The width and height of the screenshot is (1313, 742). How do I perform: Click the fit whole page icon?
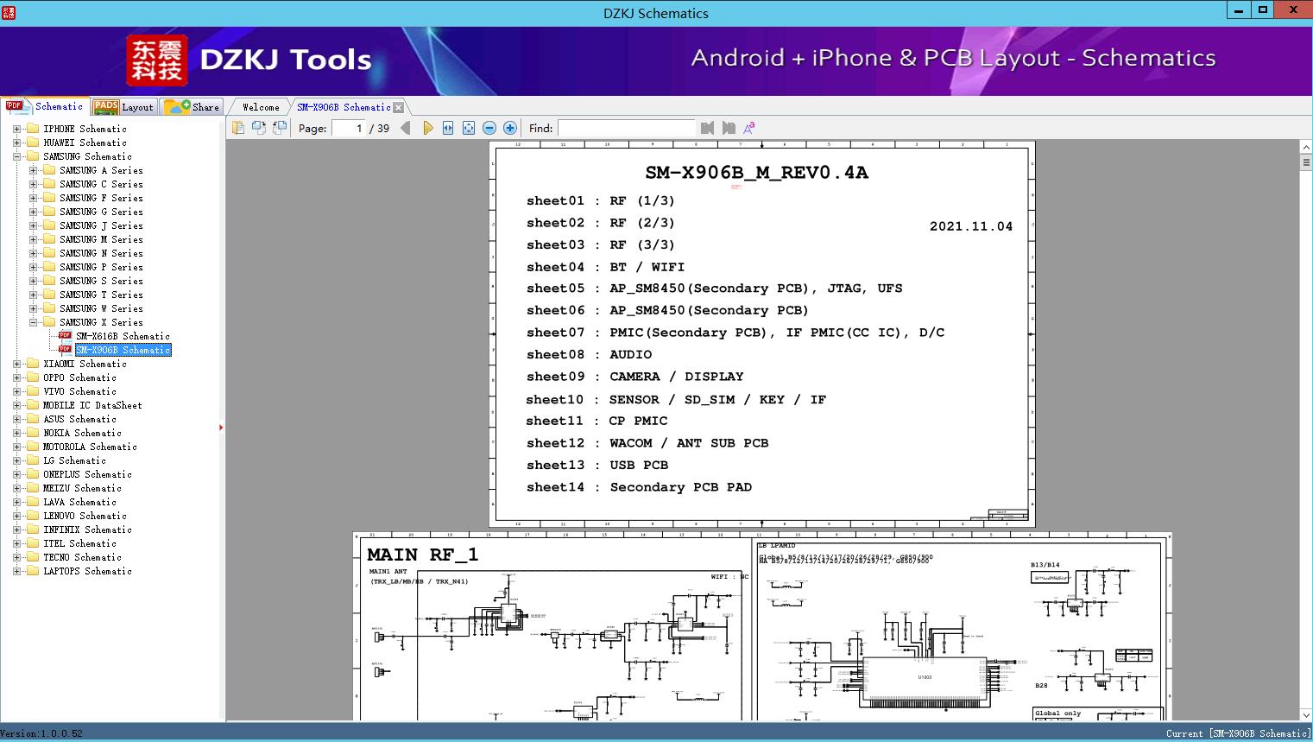click(x=469, y=128)
